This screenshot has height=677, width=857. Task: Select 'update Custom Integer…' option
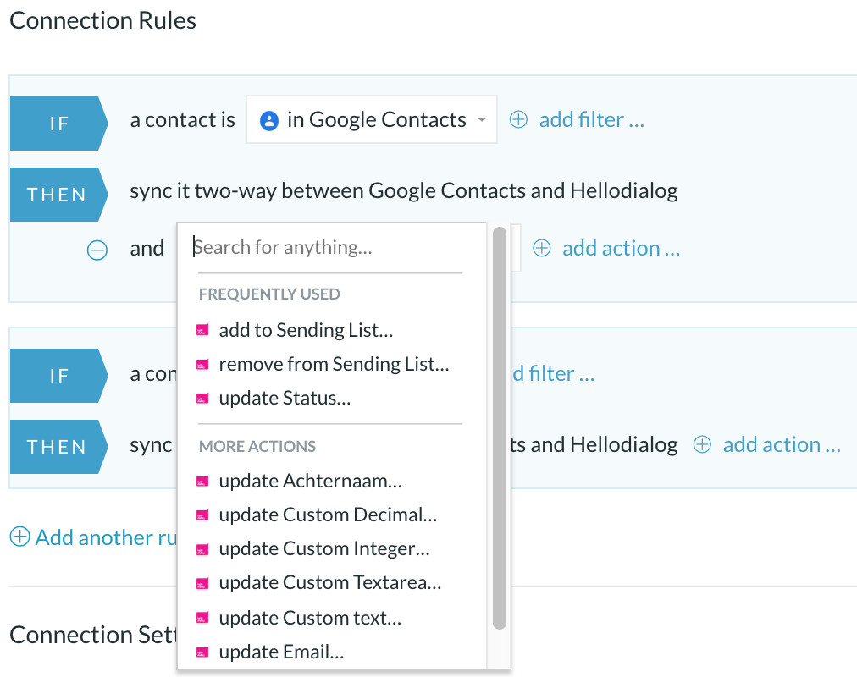324,548
